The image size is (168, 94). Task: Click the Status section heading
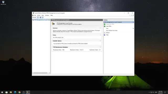[54, 35]
